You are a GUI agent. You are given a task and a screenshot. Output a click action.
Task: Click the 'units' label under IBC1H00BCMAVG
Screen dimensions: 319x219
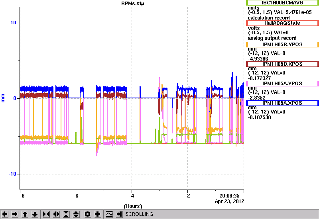click(x=254, y=8)
